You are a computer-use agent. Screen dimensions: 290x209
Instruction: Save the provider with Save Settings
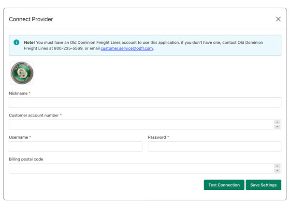[263, 185]
